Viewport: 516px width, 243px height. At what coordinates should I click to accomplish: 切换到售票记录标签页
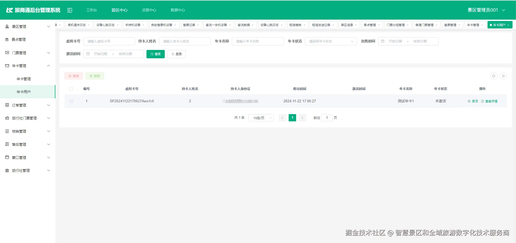point(189,25)
